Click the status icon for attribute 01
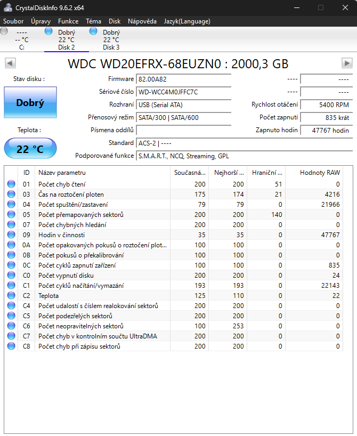357x436 pixels. [x=11, y=184]
